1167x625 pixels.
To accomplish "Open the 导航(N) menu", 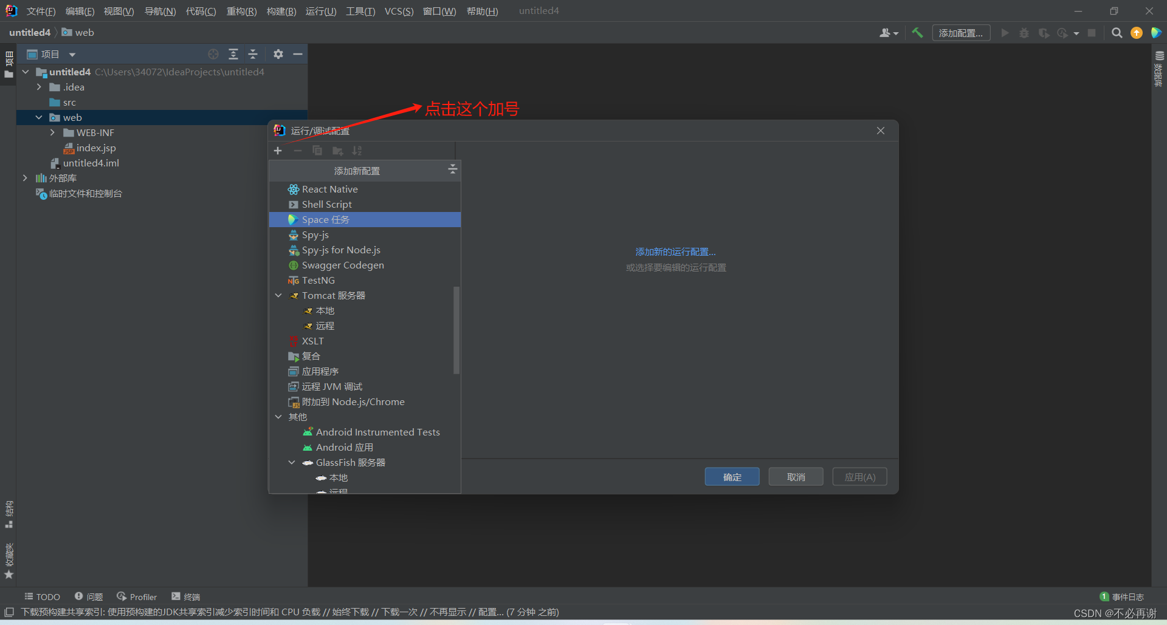I will [x=160, y=11].
